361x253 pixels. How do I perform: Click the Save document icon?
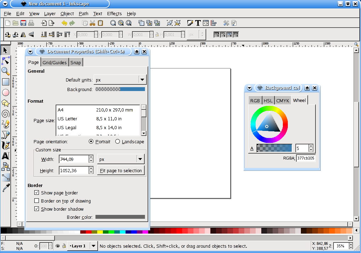(23, 23)
